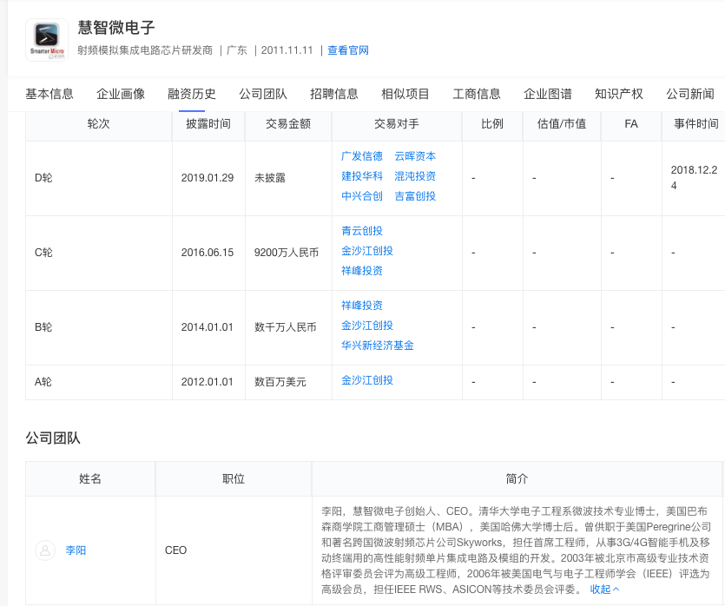Screen dimensions: 725x606
Task: Click the 轮次 column header
Action: (98, 124)
